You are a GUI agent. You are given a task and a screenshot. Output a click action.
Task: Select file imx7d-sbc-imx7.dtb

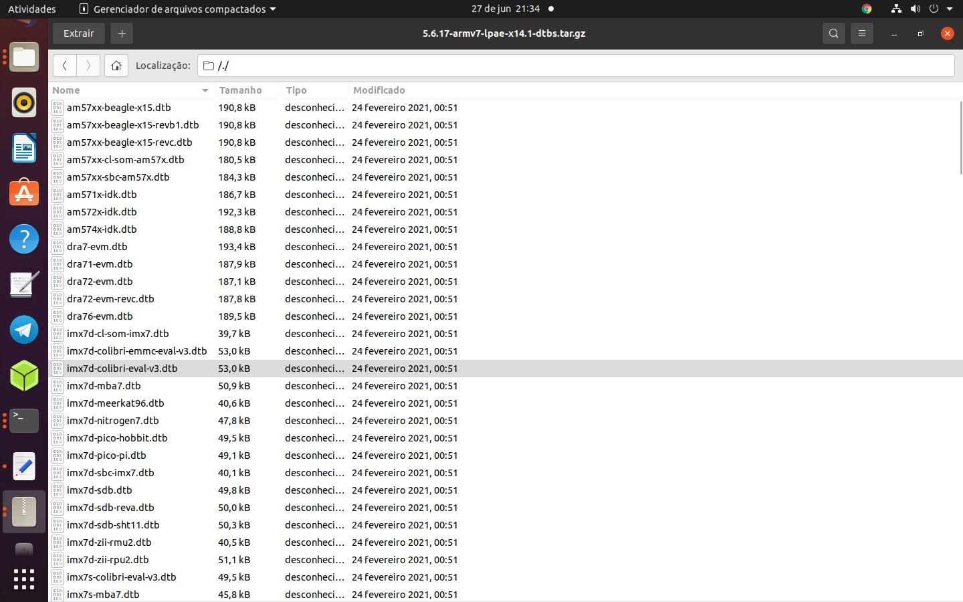[506, 473]
